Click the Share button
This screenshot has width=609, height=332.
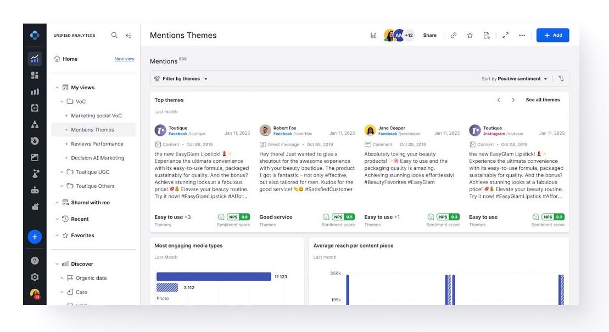pos(429,35)
